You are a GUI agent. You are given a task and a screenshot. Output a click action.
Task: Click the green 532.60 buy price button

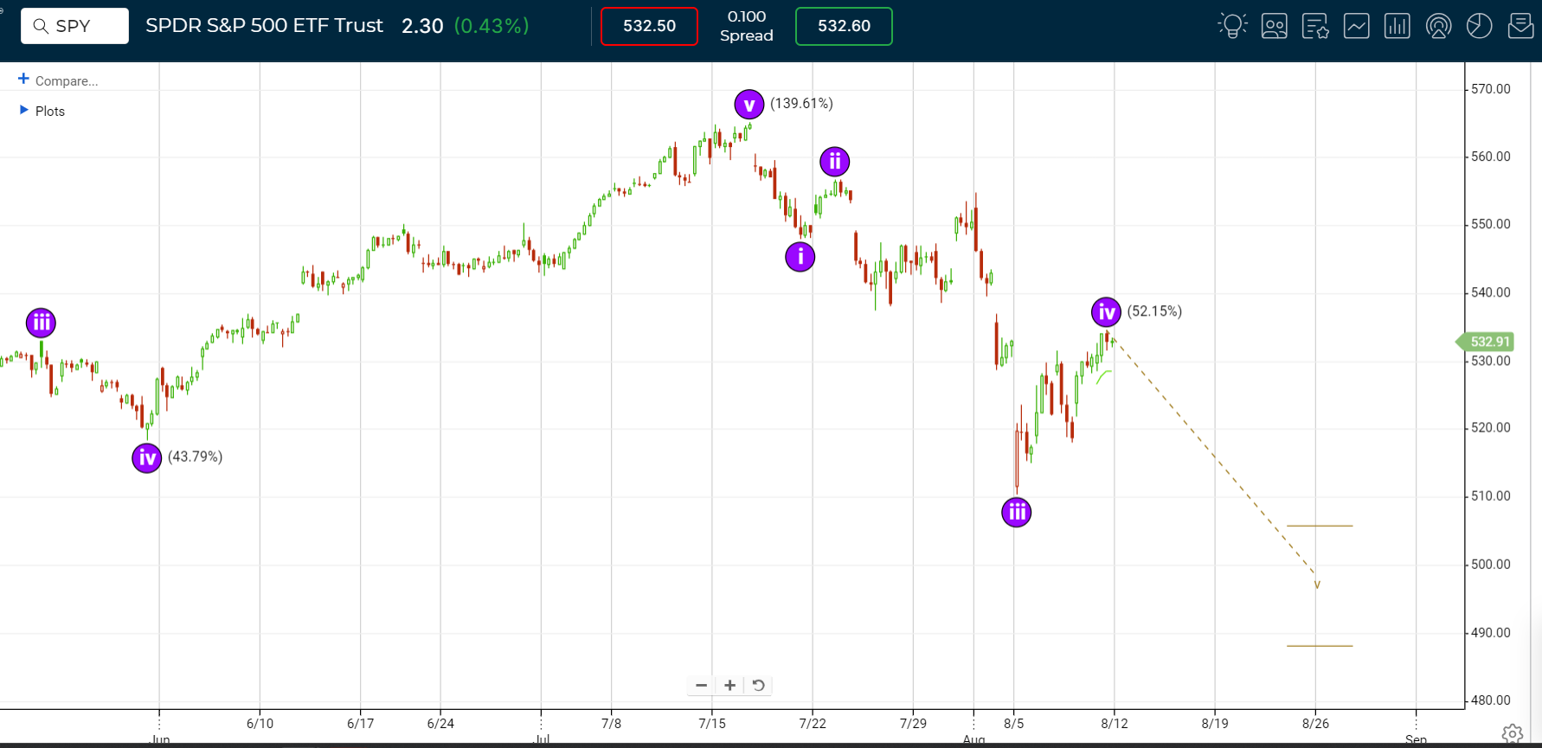(x=844, y=26)
